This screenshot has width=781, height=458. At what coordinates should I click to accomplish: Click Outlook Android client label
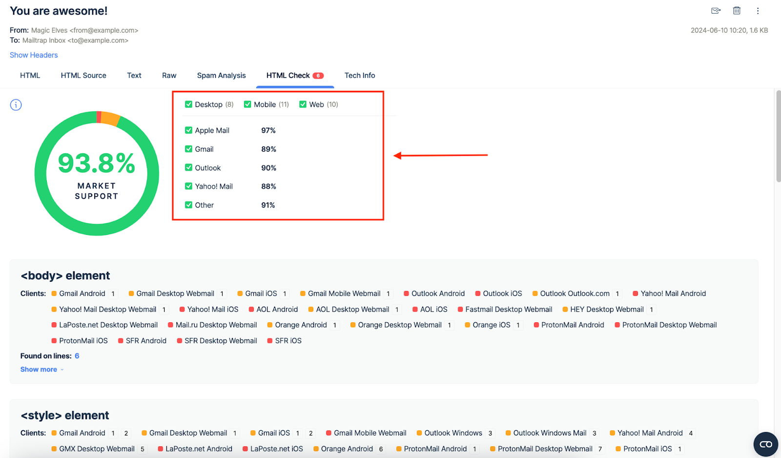point(438,293)
